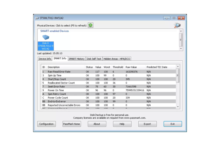This screenshot has height=146, width=220.
Task: Click the Raw Value column header
Action: (131, 67)
